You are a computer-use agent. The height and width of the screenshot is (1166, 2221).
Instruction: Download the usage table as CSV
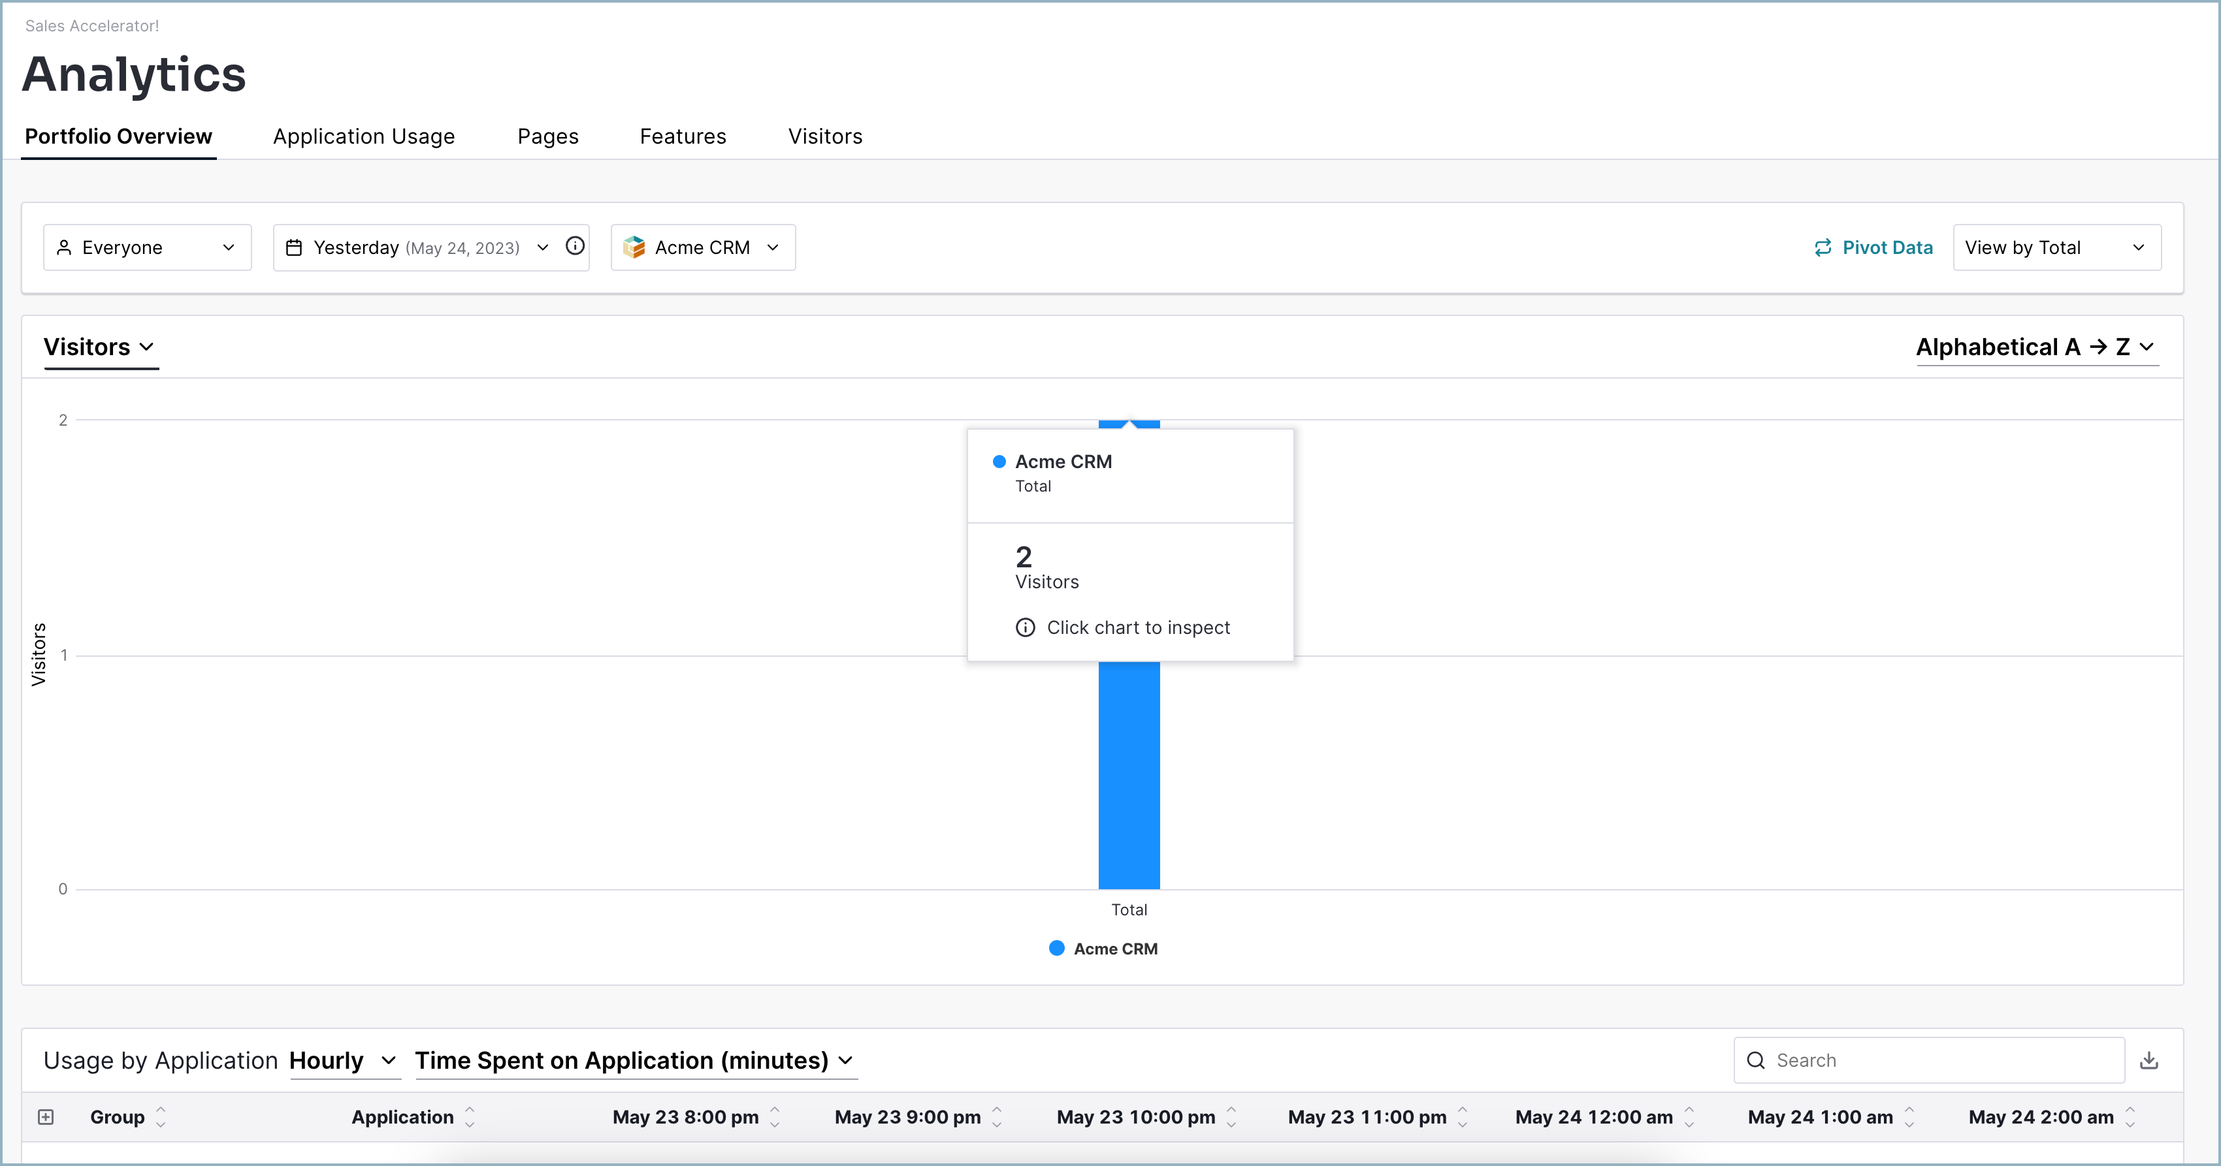(x=2148, y=1060)
